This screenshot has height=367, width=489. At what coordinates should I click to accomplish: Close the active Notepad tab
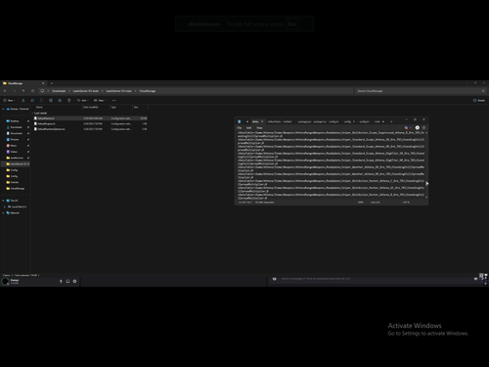point(262,121)
